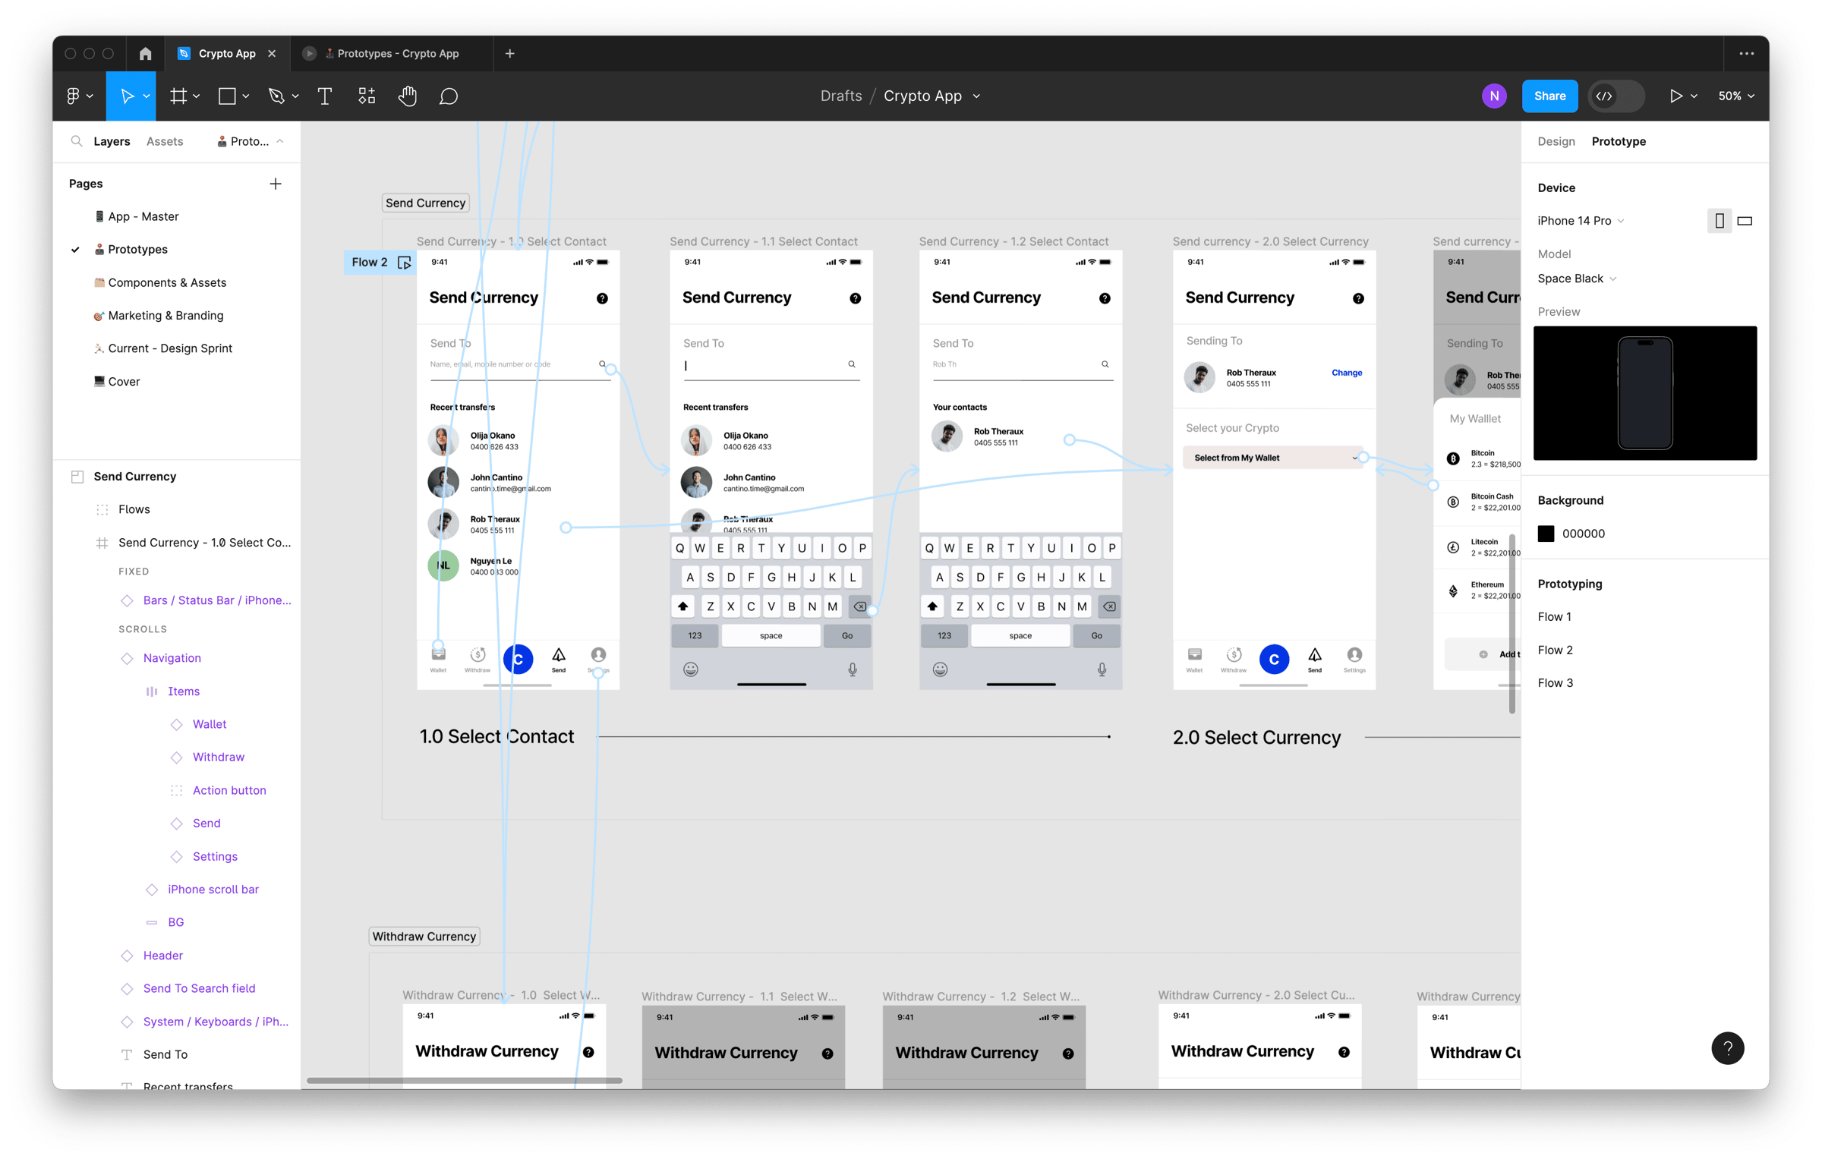This screenshot has height=1159, width=1822.
Task: Select the Comment tool
Action: 449,96
